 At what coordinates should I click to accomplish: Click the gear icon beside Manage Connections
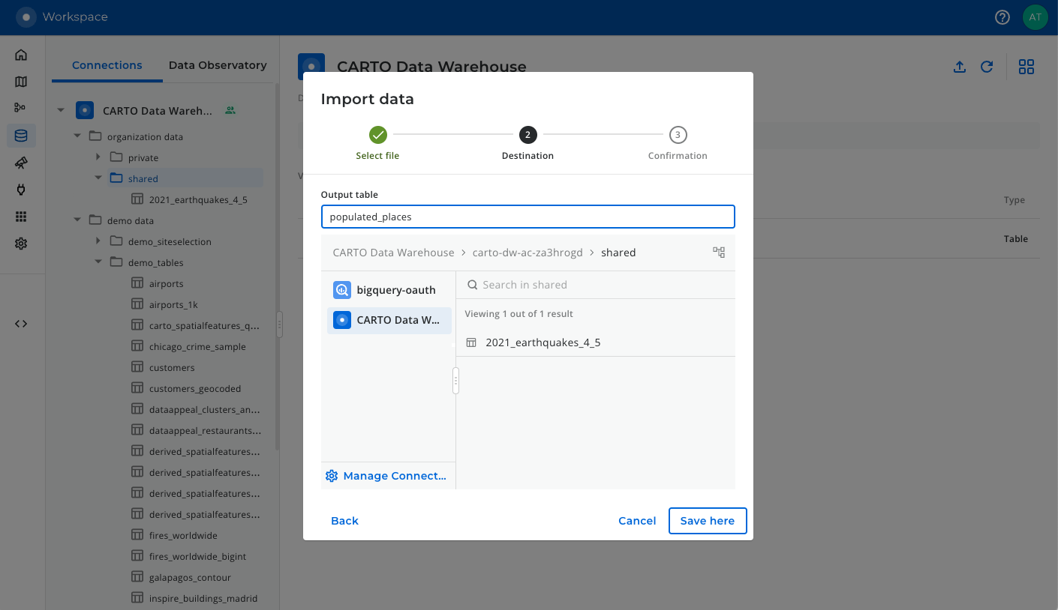coord(332,476)
